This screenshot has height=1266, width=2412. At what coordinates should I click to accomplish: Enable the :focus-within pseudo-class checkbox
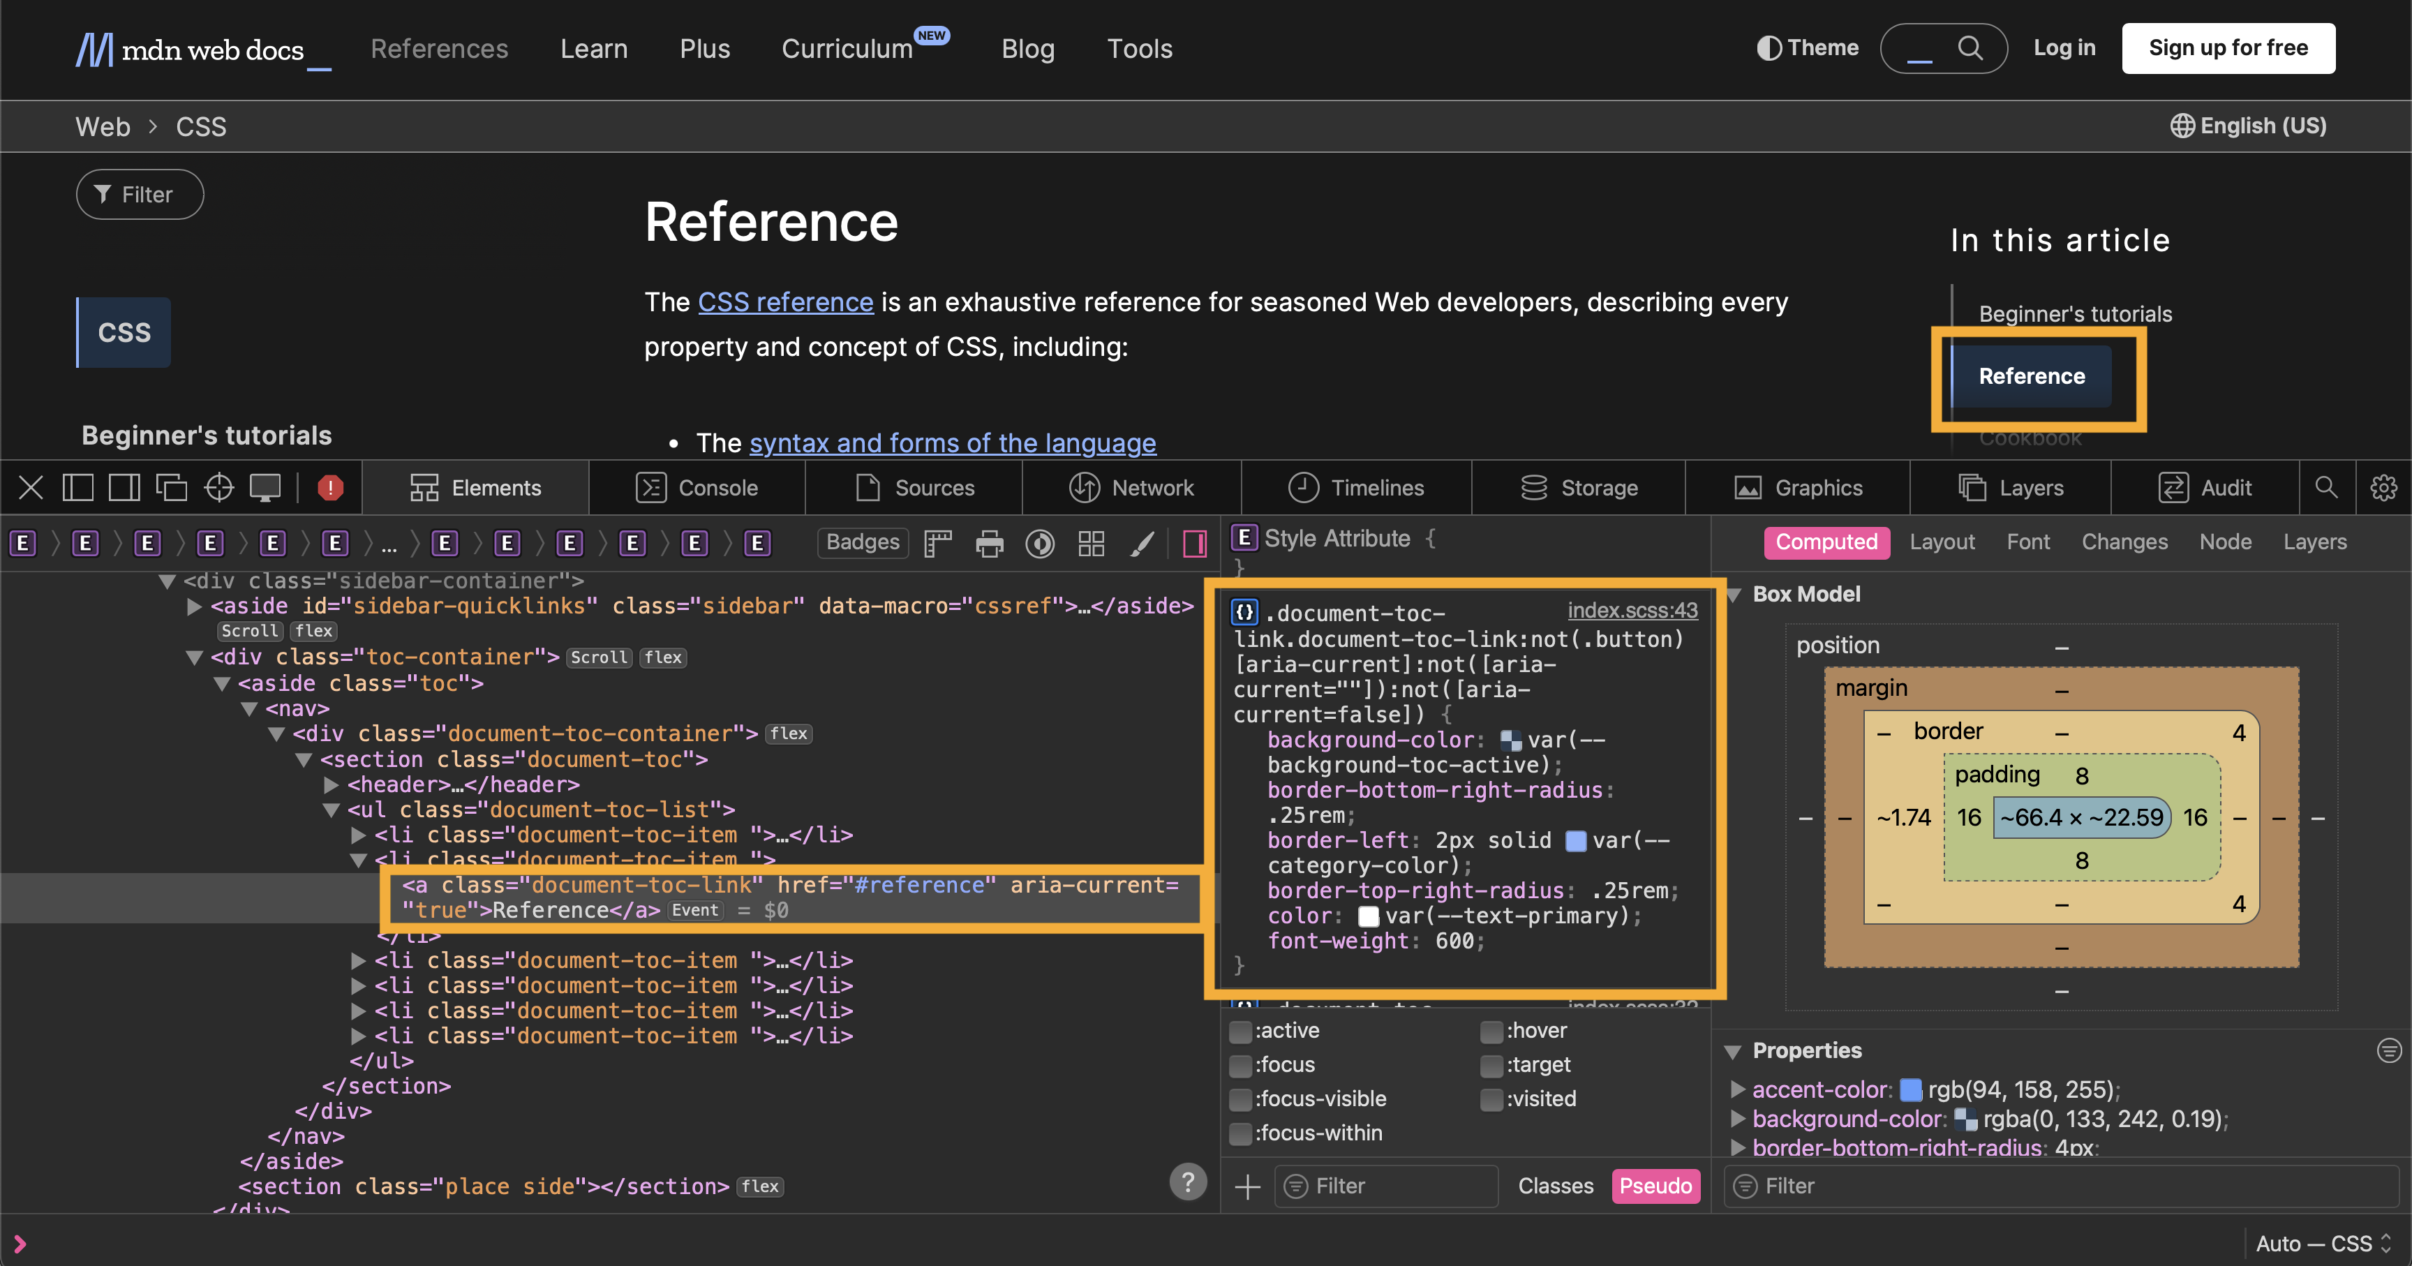coord(1241,1134)
